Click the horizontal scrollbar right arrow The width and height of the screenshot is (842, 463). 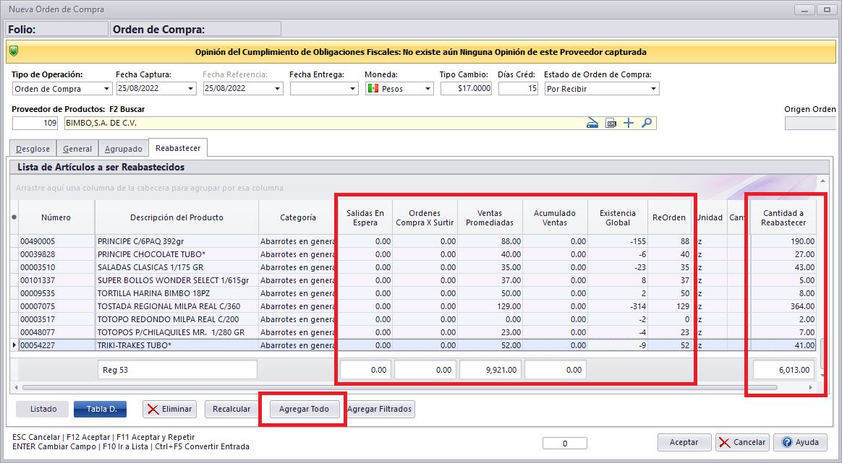click(810, 387)
